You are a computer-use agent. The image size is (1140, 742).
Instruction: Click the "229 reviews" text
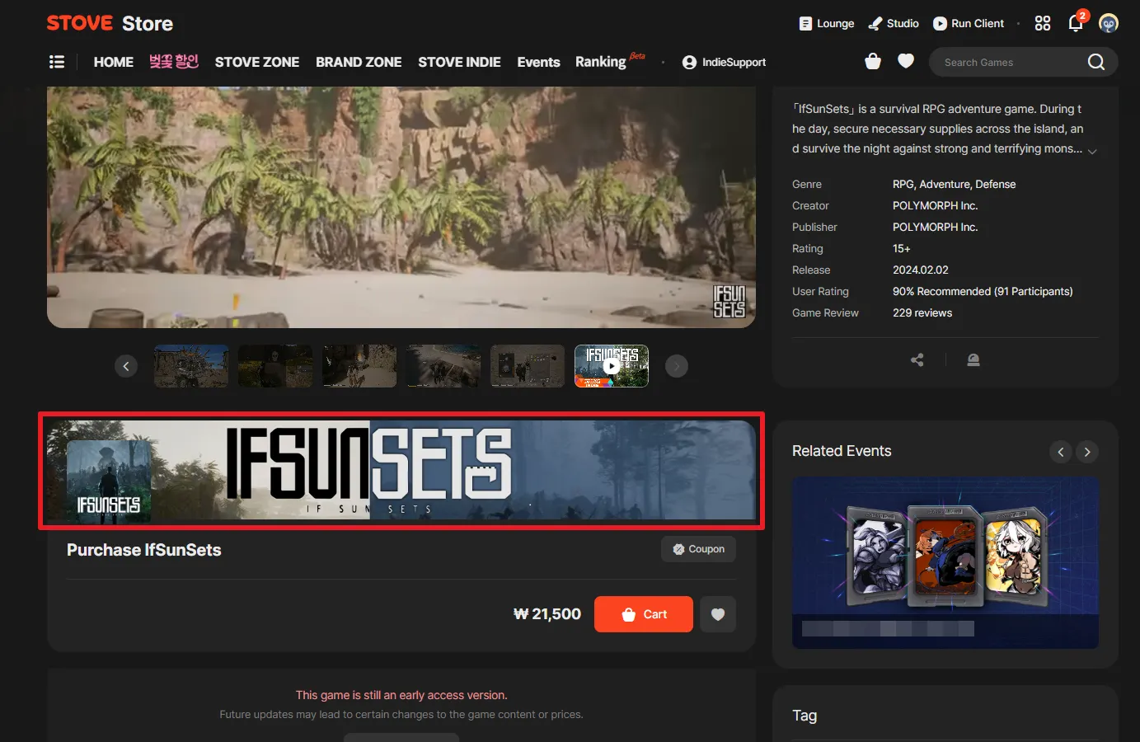coord(922,313)
